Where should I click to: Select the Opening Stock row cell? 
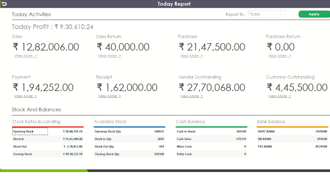[x=30, y=132]
